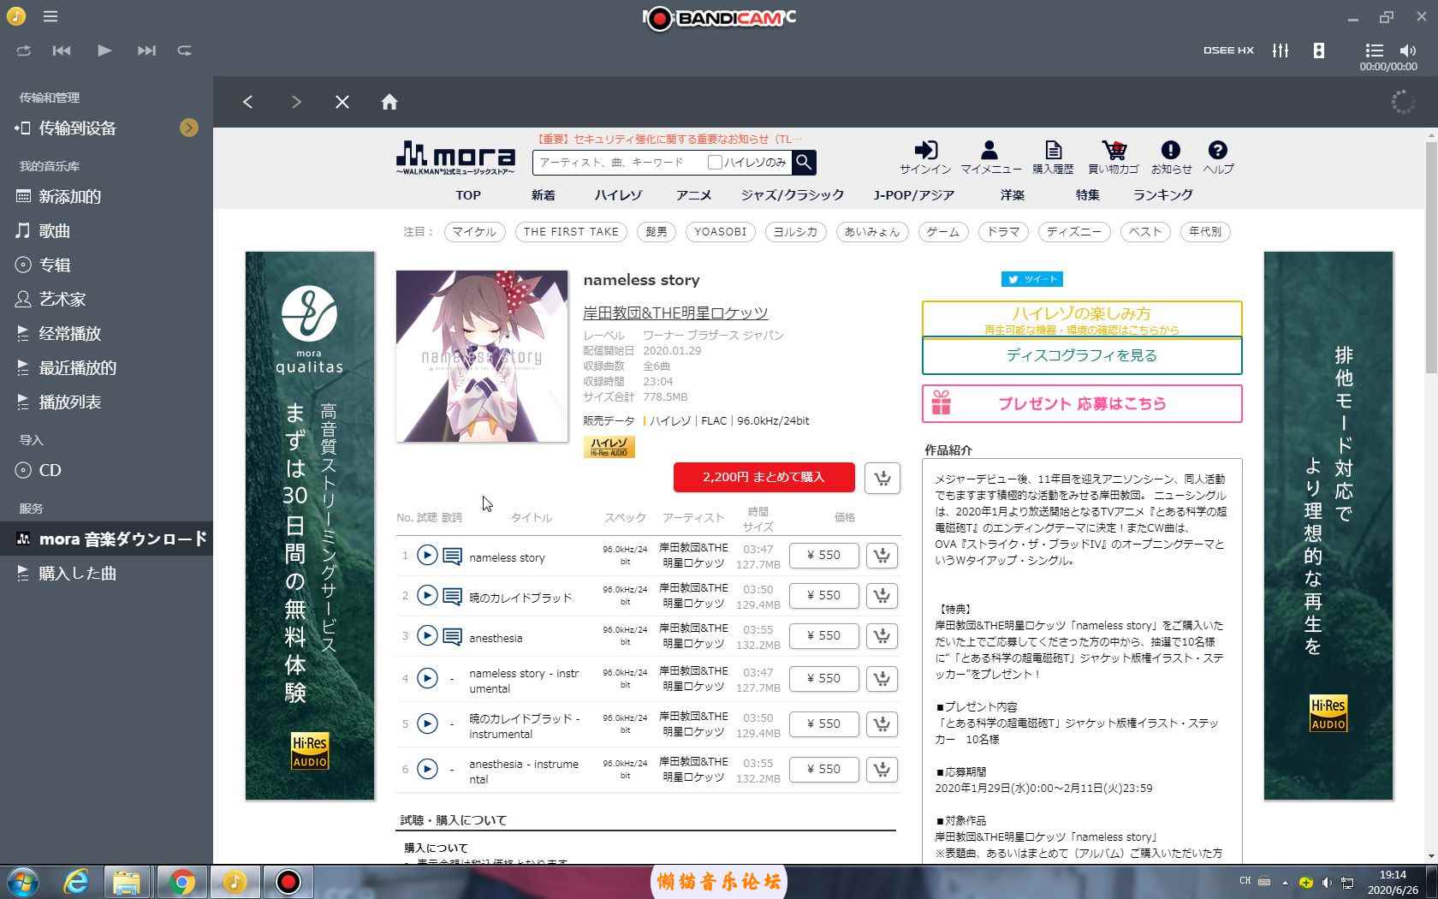The width and height of the screenshot is (1438, 899).
Task: Click the mora logo
Action: (x=455, y=158)
